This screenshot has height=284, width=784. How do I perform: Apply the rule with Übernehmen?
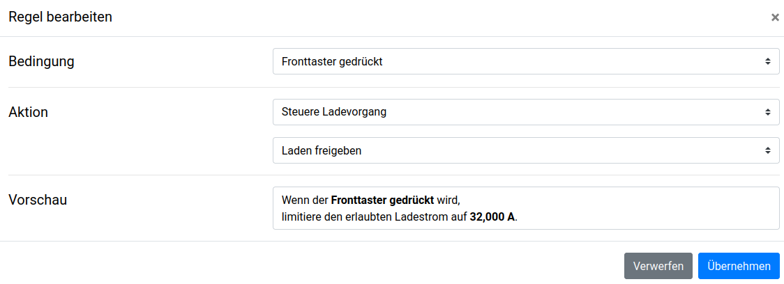(739, 266)
